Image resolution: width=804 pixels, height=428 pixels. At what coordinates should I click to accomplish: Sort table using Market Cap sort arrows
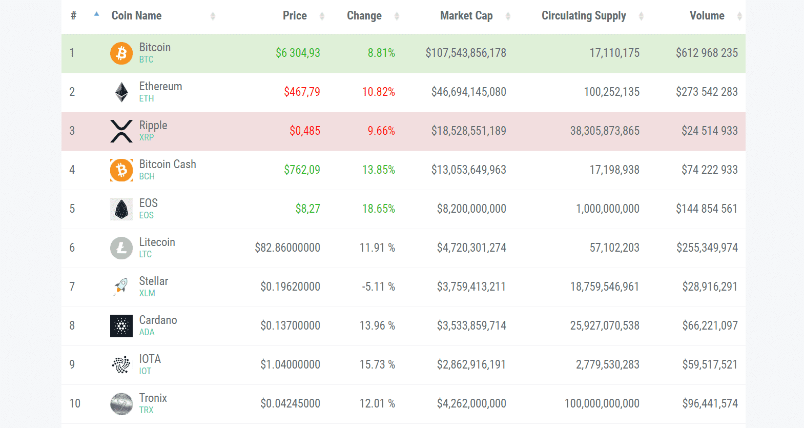[508, 16]
